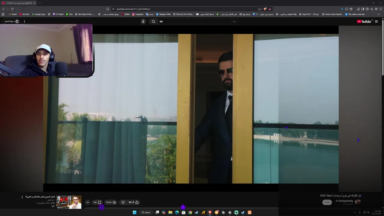384x216 pixels.
Task: Bookmark this page using the address bar icon
Action: (x=107, y=9)
